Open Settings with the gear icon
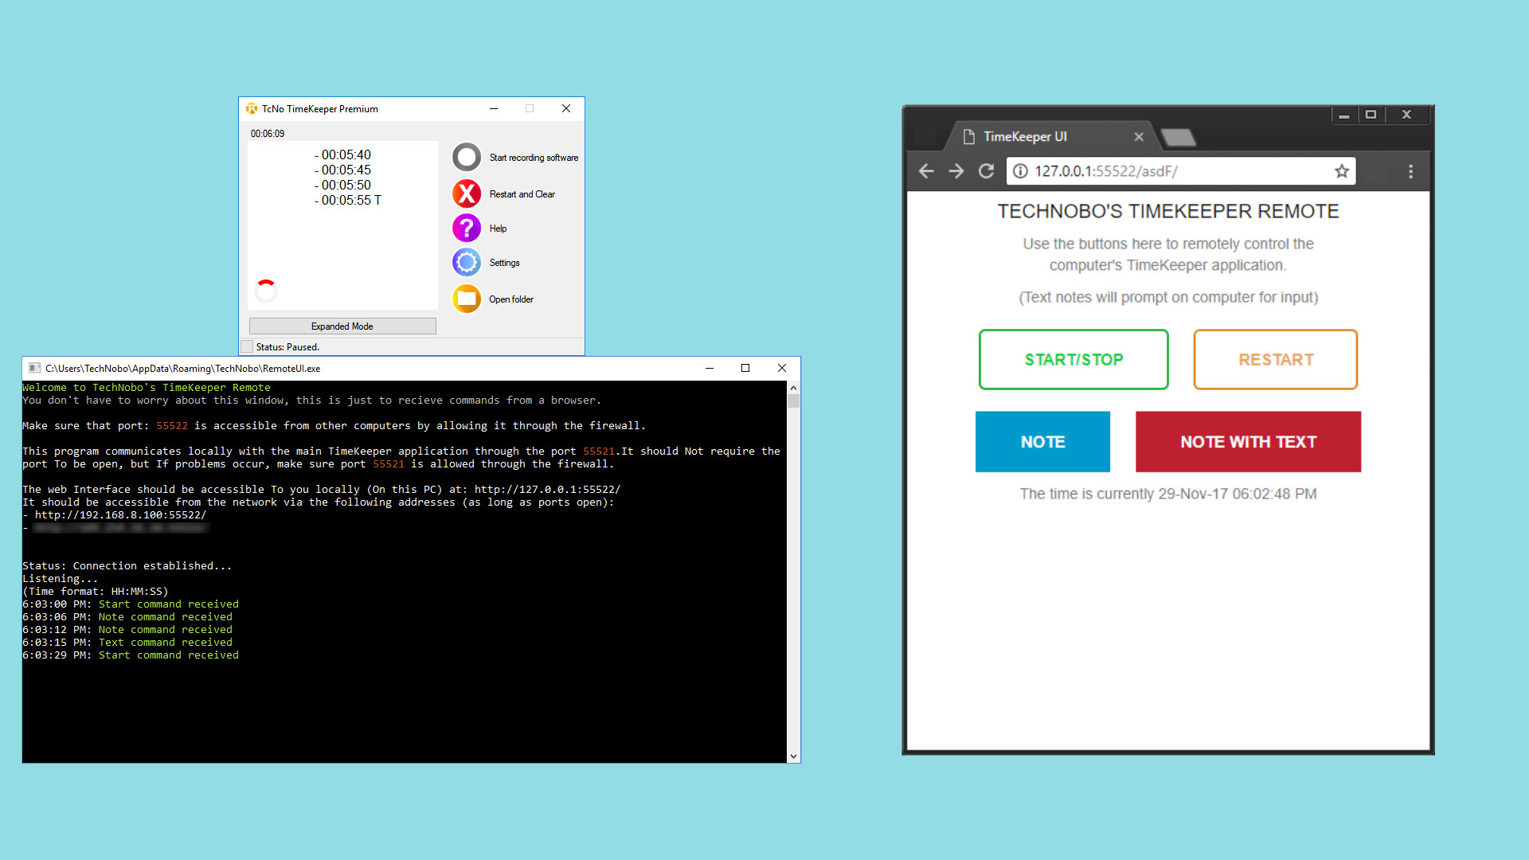This screenshot has height=860, width=1529. [467, 262]
